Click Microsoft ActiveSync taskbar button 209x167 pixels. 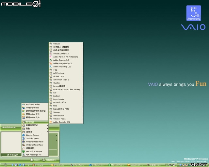point(116,165)
